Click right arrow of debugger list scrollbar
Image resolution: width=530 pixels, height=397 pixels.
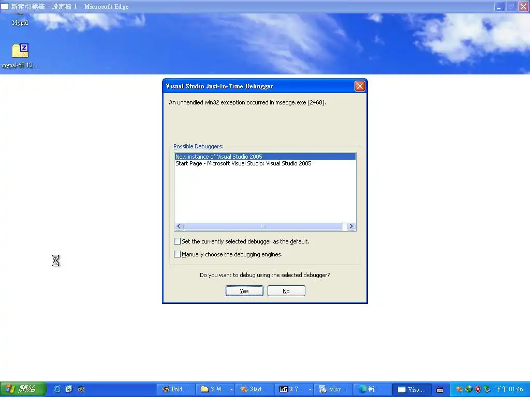351,226
